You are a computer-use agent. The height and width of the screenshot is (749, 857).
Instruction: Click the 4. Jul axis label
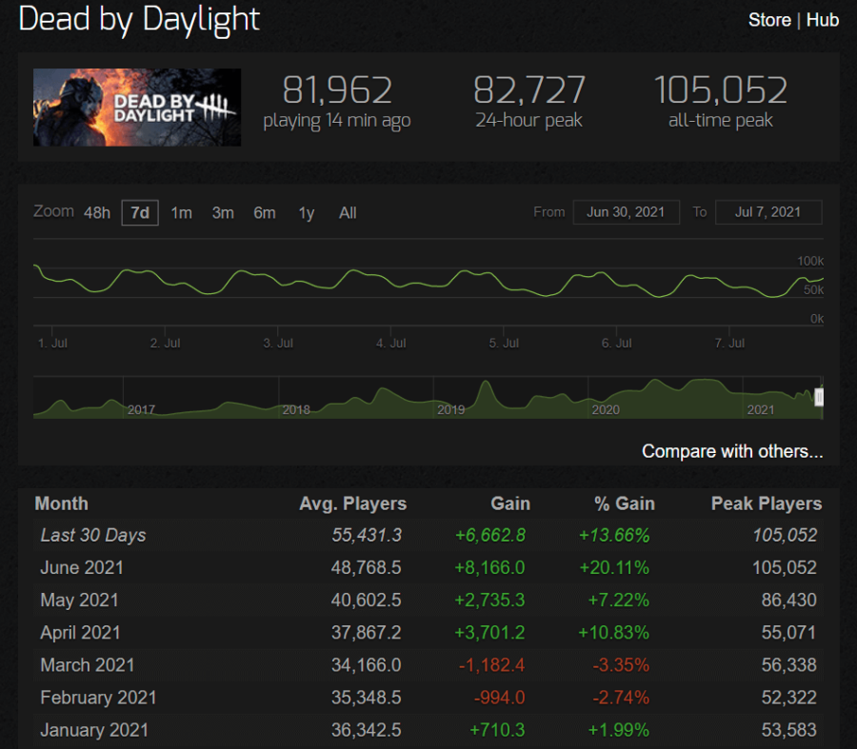click(390, 343)
